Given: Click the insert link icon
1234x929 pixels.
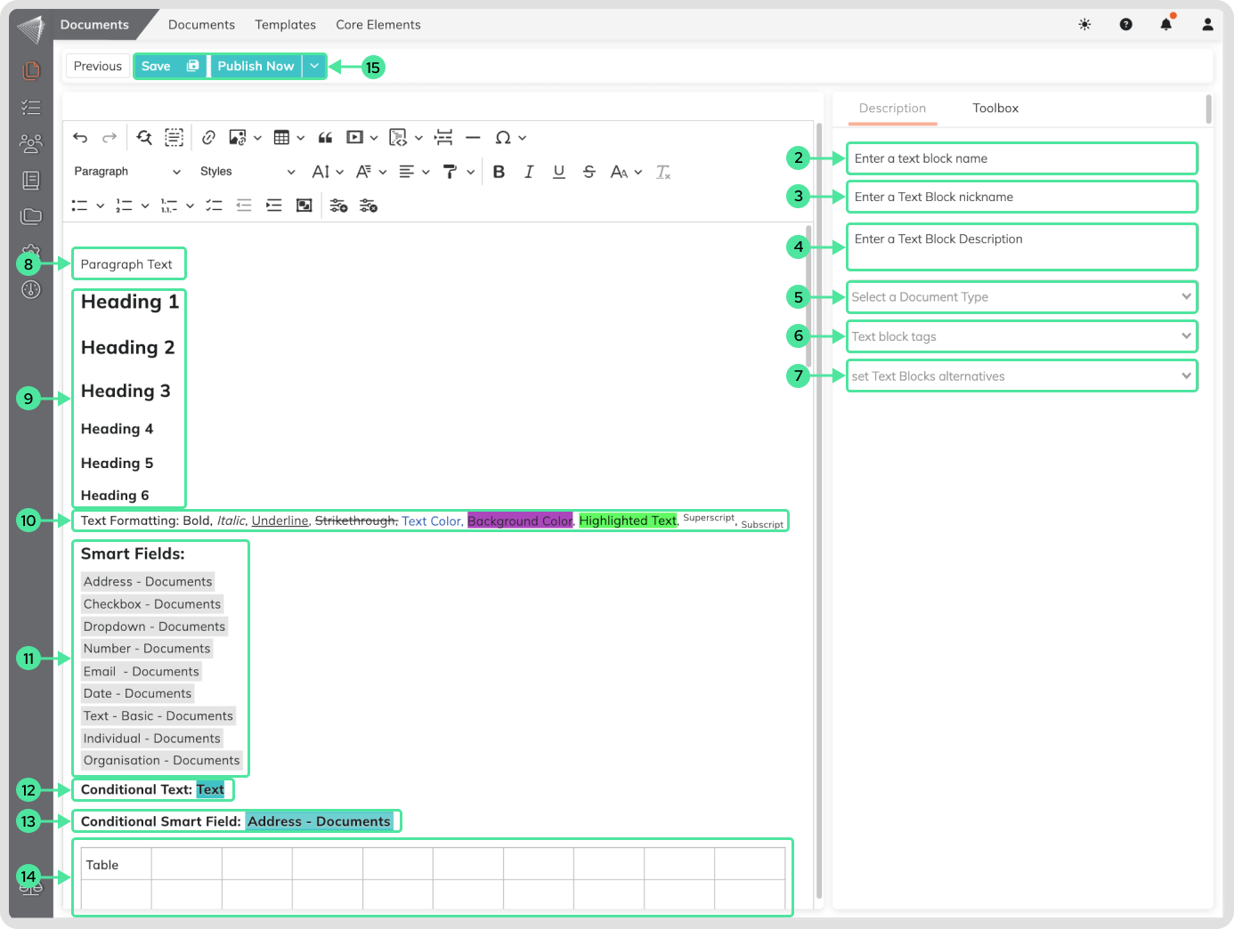Looking at the screenshot, I should (208, 137).
